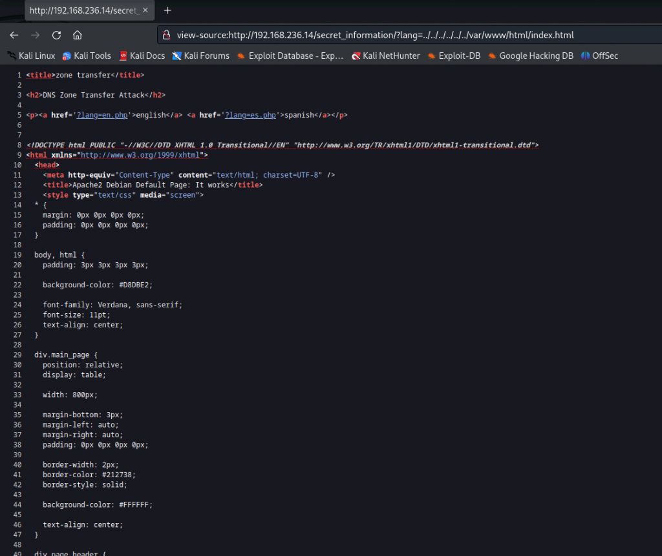Open the www.w3.org/1999/xhtml link
Screen dimensions: 662x556
click(140, 155)
